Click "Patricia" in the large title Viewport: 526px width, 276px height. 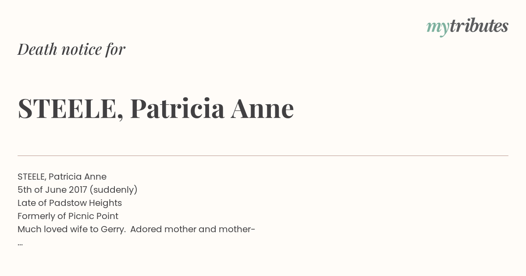(177, 108)
